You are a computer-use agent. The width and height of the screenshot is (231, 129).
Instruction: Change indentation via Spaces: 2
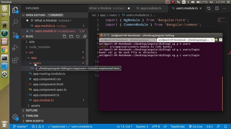(142, 126)
